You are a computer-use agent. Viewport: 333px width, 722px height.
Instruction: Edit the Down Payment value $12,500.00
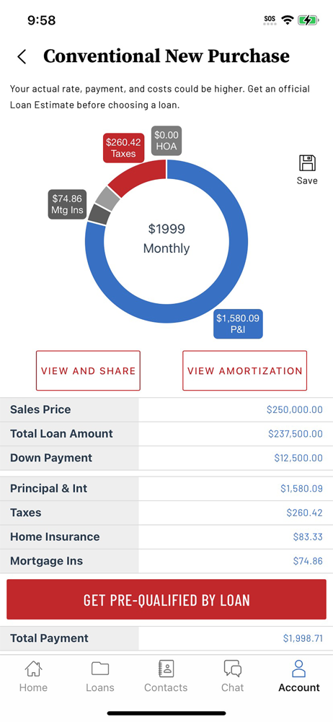click(298, 458)
